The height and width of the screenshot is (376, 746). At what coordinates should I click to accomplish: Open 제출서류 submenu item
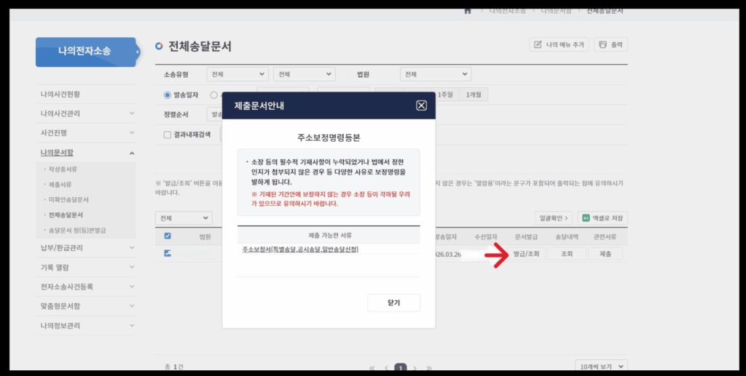tap(60, 184)
